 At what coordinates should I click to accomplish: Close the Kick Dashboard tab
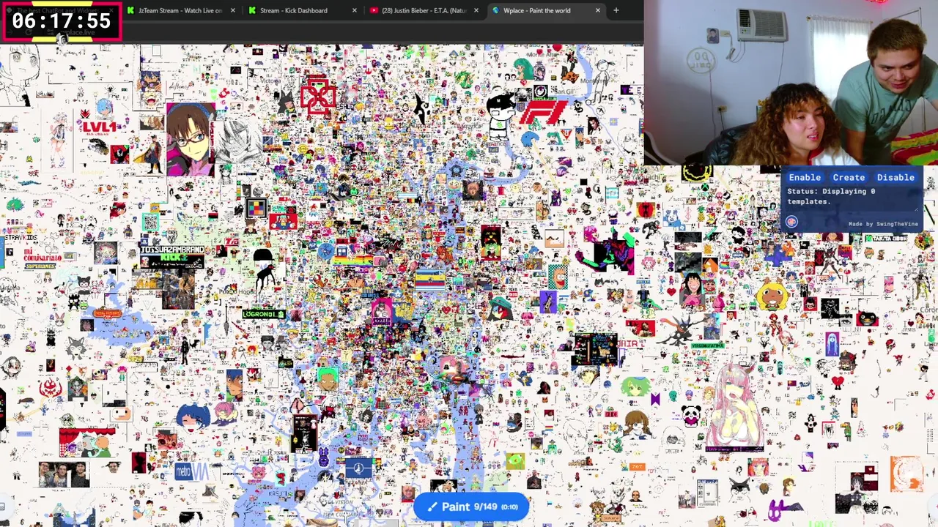[x=354, y=10]
